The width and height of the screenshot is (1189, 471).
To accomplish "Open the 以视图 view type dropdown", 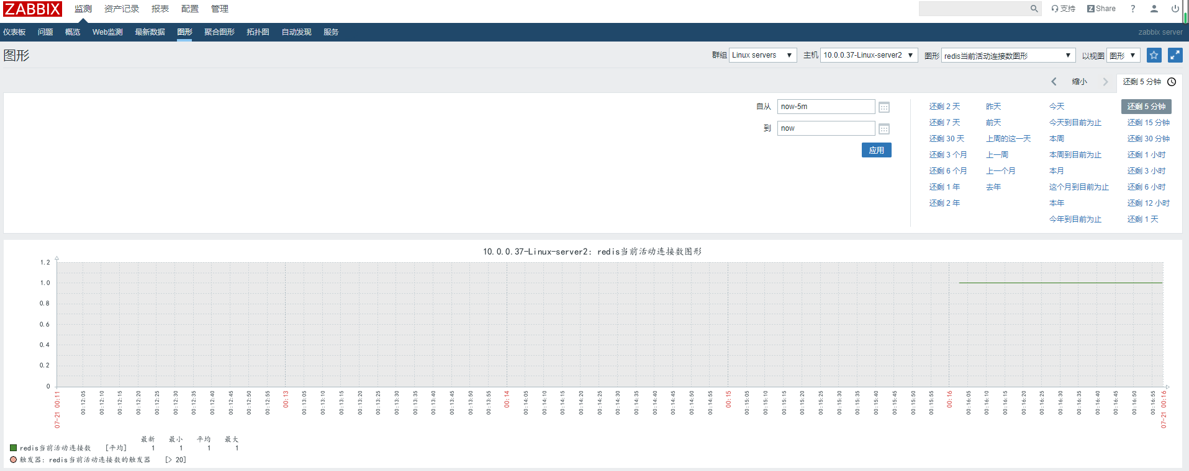I will [1123, 55].
